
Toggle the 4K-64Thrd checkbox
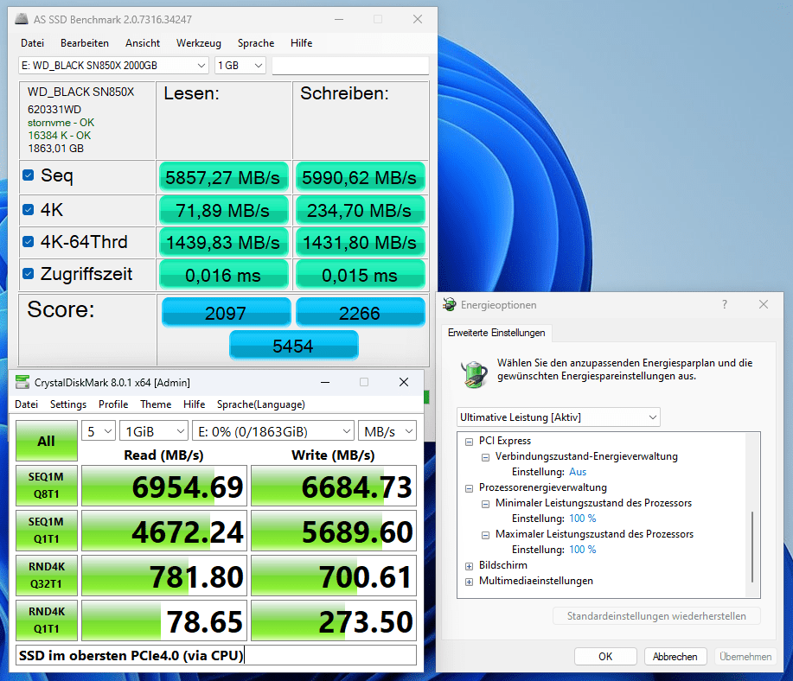[x=29, y=242]
